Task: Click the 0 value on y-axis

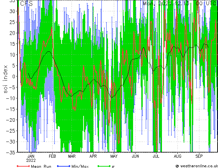Action: pyautogui.click(x=13, y=76)
